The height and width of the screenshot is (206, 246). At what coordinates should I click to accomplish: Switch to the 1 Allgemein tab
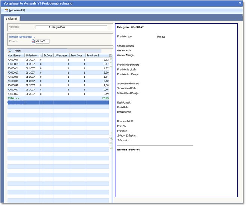coord(12,18)
